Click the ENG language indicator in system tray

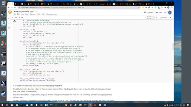coord(178,105)
